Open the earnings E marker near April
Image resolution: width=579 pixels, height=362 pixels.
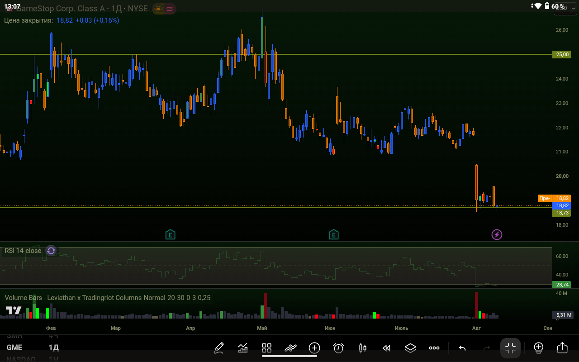(x=170, y=234)
